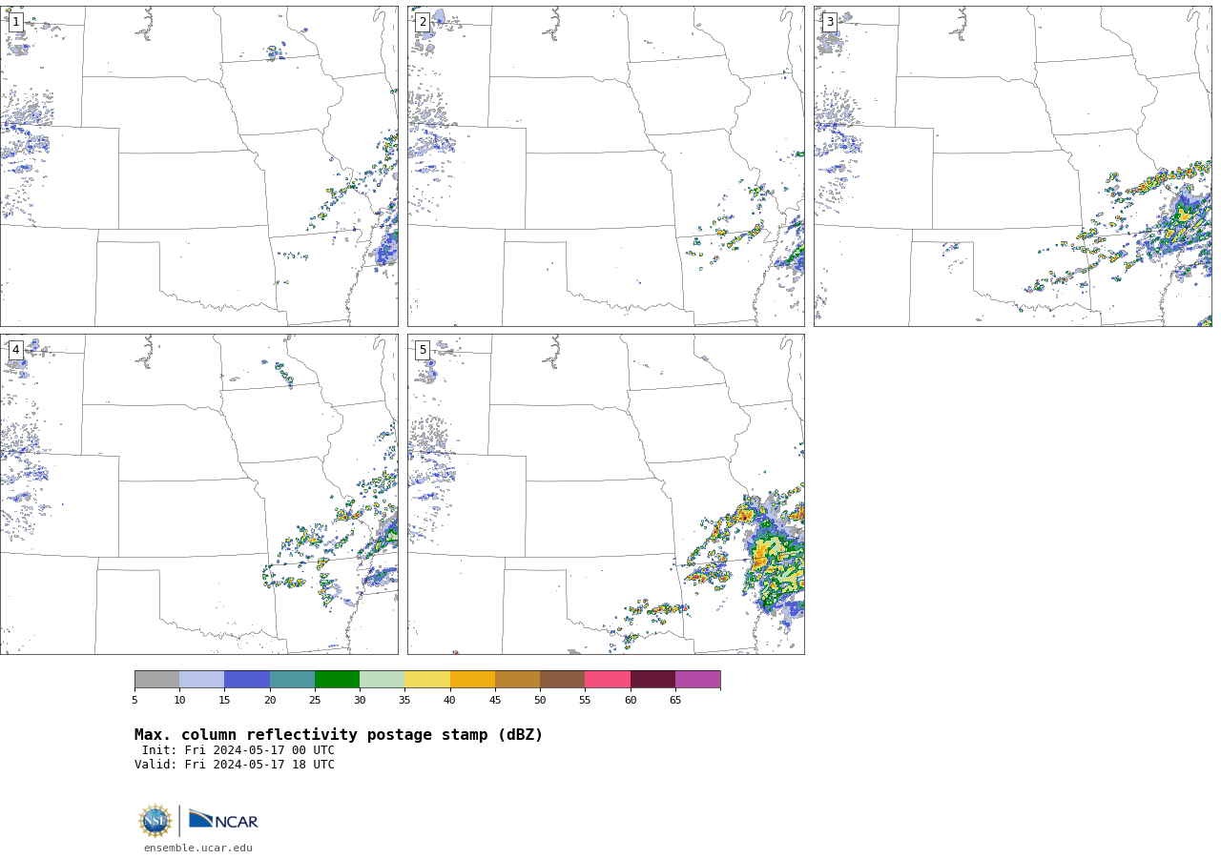Click the NCAR logo
The image size is (1221, 859).
pos(223,820)
